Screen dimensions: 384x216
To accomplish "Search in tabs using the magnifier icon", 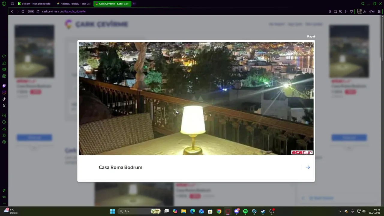I will [x=363, y=4].
